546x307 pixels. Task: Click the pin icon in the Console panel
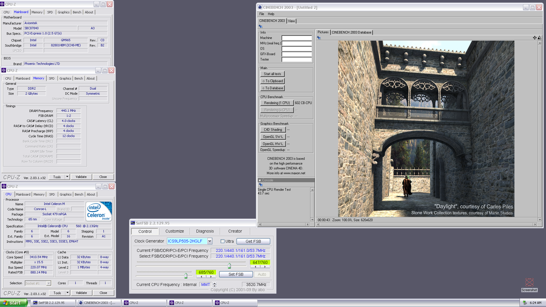pos(261,185)
